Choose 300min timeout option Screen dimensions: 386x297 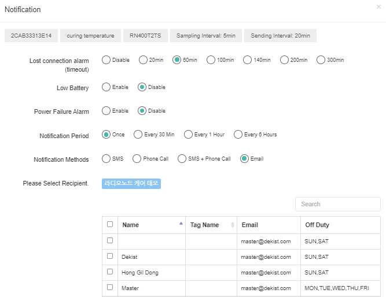point(321,60)
